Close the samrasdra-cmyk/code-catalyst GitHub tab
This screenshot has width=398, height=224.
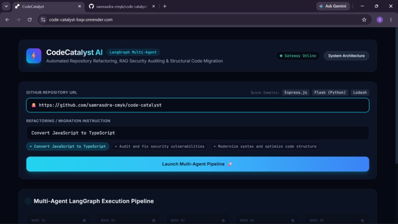tap(154, 6)
